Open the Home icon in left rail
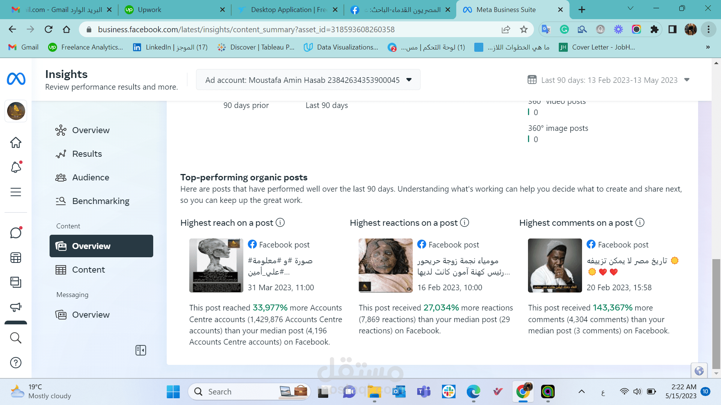721x405 pixels. point(16,142)
